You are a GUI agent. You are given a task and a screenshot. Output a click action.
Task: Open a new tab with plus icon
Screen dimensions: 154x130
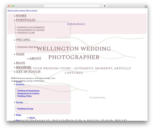146,7
